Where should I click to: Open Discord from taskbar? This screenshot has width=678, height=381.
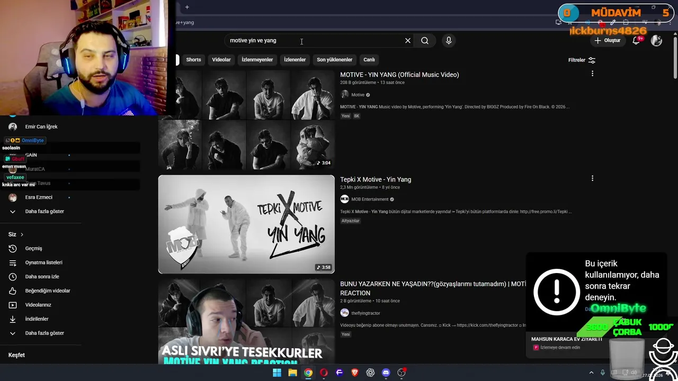coord(386,373)
